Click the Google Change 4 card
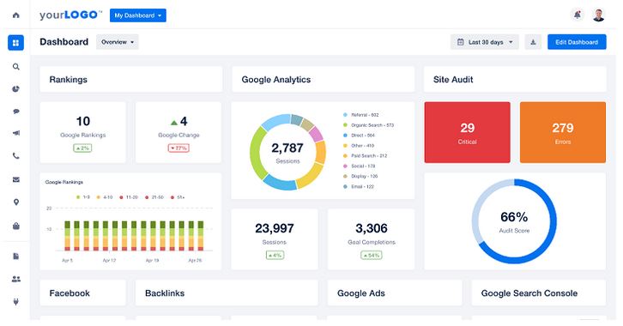 [x=178, y=132]
